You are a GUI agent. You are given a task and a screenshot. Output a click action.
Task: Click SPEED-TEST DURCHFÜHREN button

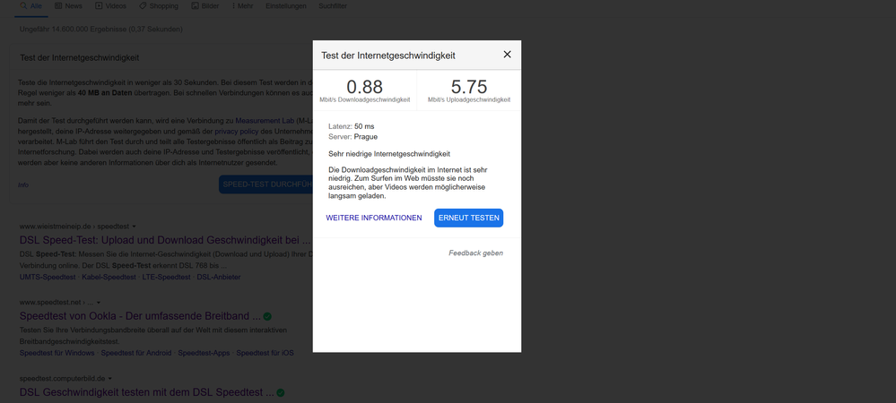(x=265, y=184)
